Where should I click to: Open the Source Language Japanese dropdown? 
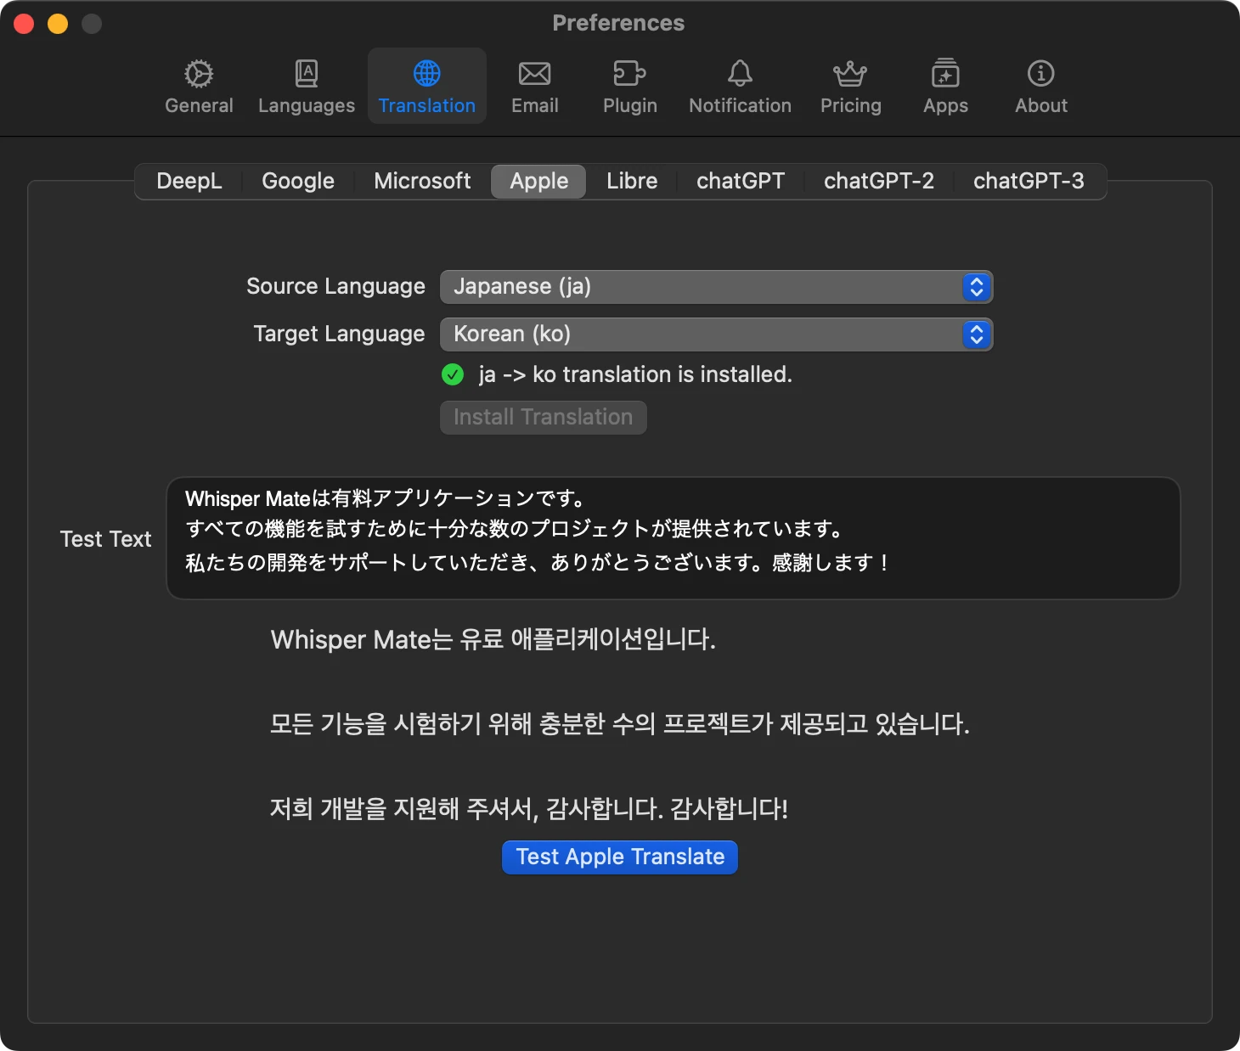[716, 287]
